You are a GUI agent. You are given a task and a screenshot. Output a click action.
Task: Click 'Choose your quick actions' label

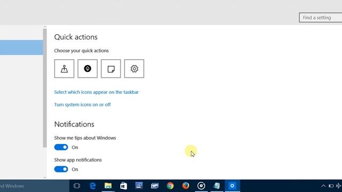tap(81, 51)
